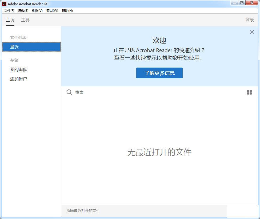The width and height of the screenshot is (260, 219).
Task: Open the 视图(V) menu
Action: 37,11
